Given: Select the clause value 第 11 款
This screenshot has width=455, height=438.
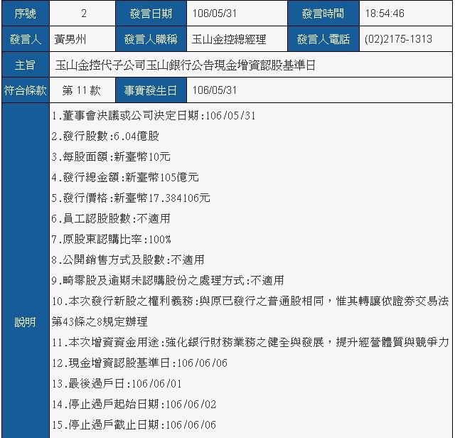Looking at the screenshot, I should [x=82, y=90].
